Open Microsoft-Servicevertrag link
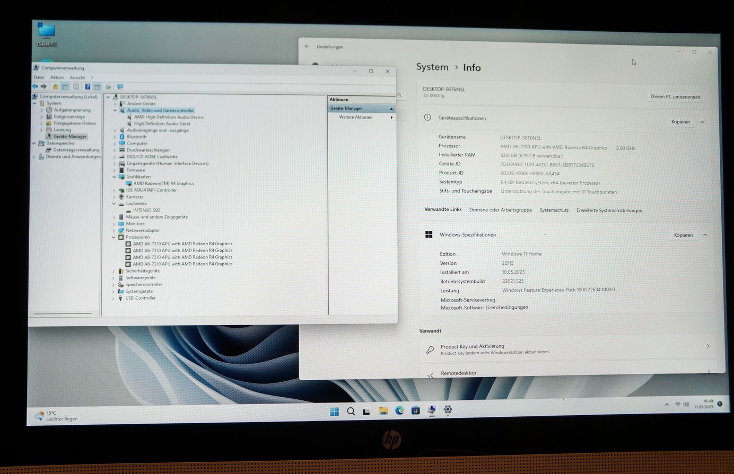Image resolution: width=734 pixels, height=474 pixels. point(468,300)
